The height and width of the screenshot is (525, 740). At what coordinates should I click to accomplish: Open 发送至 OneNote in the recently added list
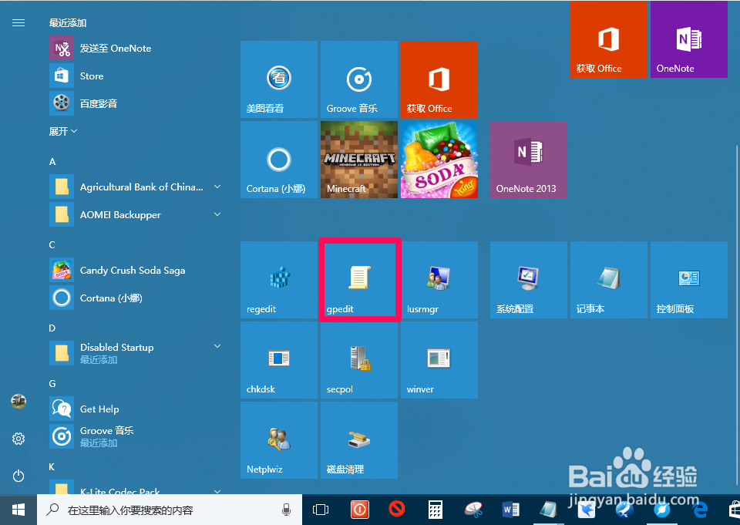(137, 48)
